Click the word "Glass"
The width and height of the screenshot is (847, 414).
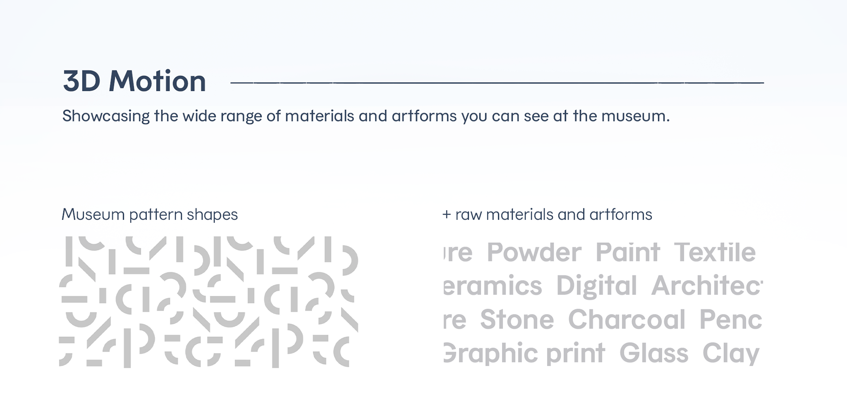click(653, 353)
